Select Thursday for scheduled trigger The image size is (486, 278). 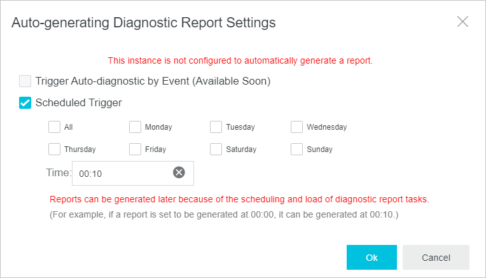coord(54,149)
